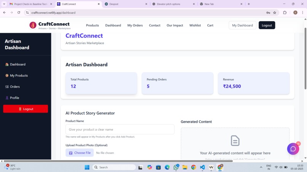Click the site information icon in address bar

point(27,13)
